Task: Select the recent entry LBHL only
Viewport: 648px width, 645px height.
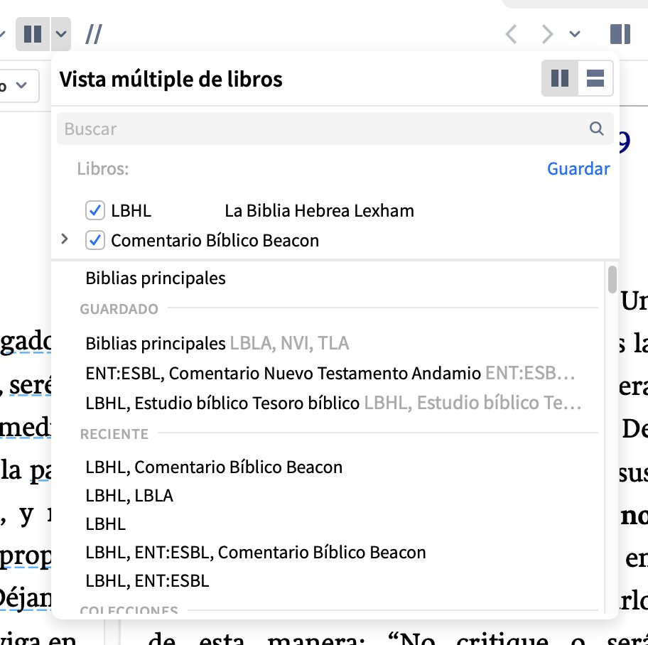Action: click(x=105, y=524)
